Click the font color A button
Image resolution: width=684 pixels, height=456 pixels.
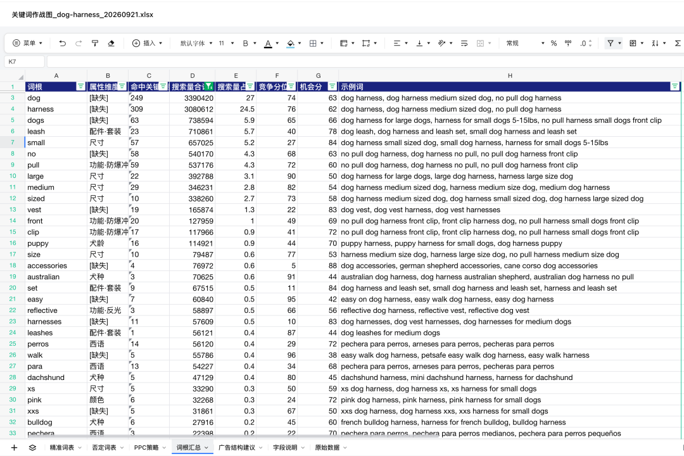tap(268, 43)
